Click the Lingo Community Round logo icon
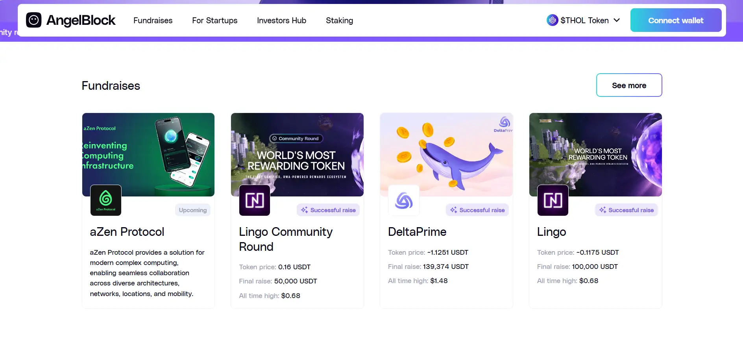Screen dimensions: 743x337 pyautogui.click(x=255, y=200)
